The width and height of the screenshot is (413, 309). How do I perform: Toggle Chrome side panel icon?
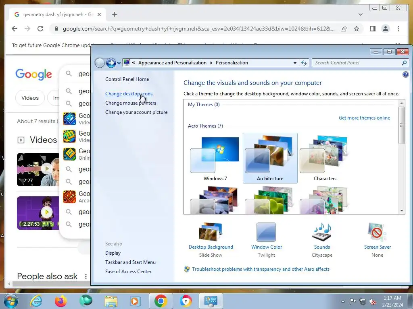click(x=372, y=29)
